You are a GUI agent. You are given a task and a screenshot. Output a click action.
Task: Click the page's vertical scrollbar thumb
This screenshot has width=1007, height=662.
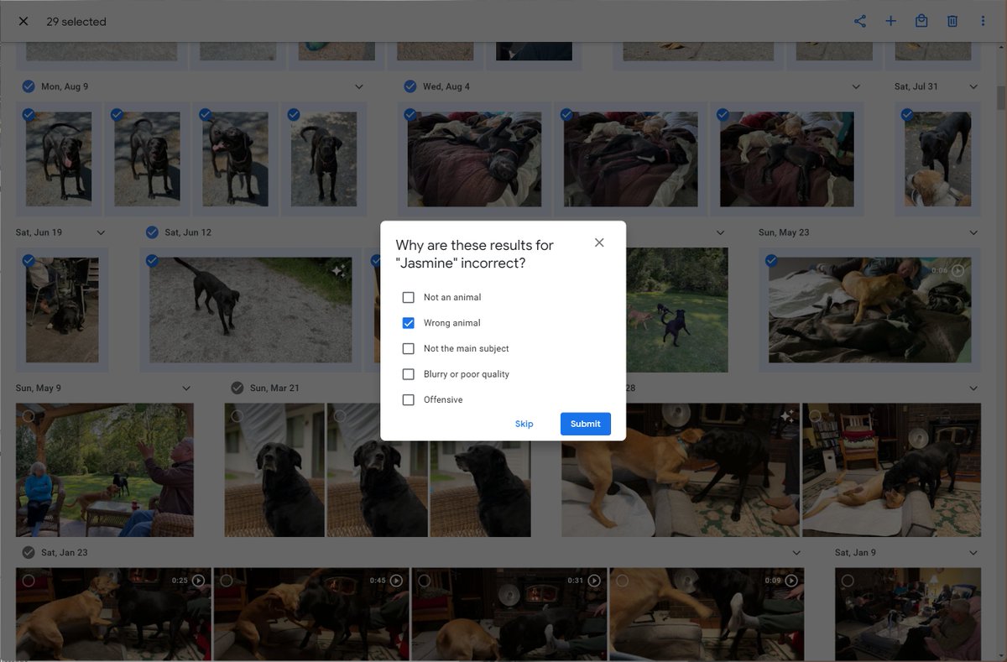pyautogui.click(x=1001, y=96)
